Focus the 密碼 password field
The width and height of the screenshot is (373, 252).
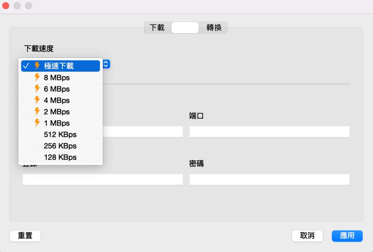[269, 180]
